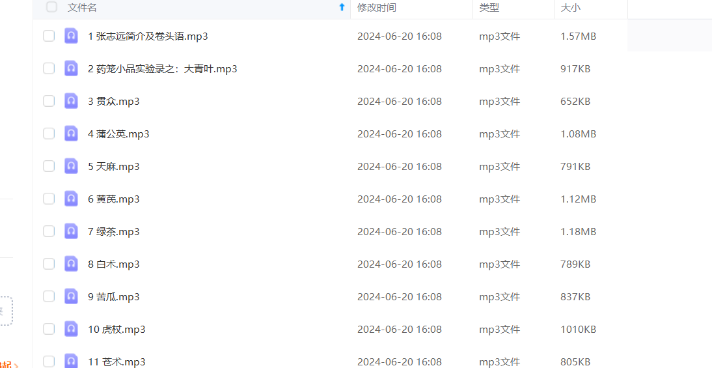Click the dashed box on left edge

(x=5, y=311)
